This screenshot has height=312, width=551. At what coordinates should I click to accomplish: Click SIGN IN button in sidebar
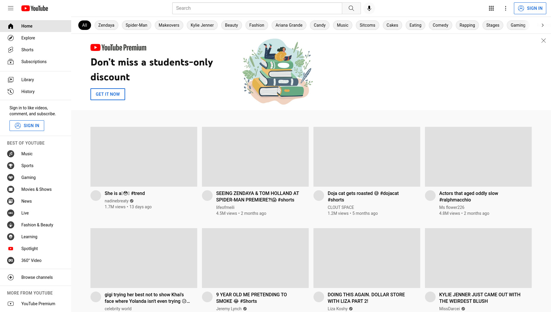(x=27, y=126)
